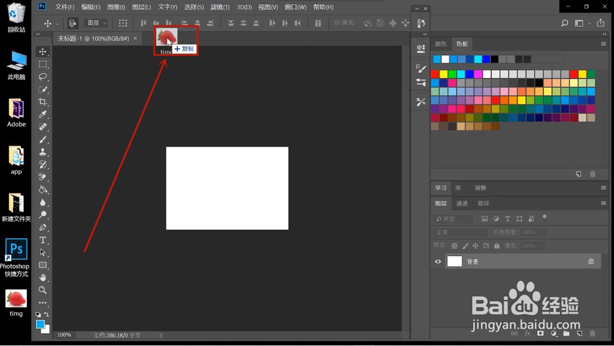Switch to the 路径 tab
614x346 pixels.
[x=483, y=203]
